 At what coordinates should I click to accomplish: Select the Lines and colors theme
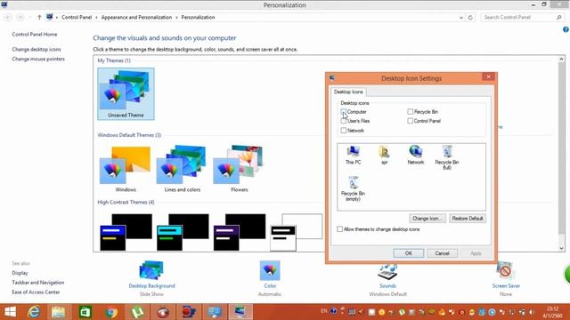coord(182,169)
